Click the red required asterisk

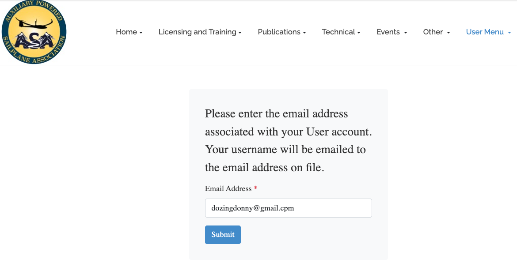pos(255,188)
